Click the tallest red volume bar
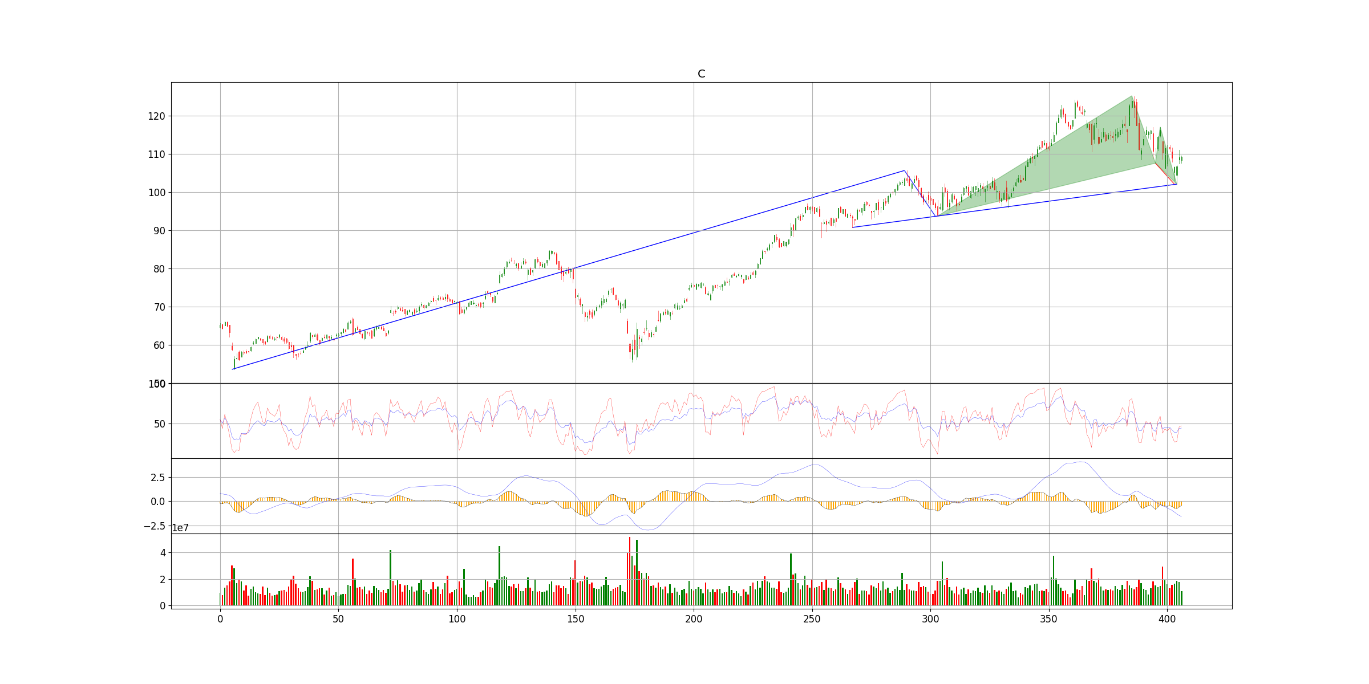The width and height of the screenshot is (1369, 684). click(630, 570)
